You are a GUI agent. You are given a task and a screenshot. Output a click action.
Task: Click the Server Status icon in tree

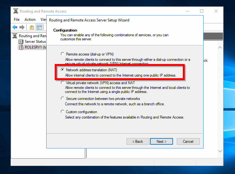pos(21,42)
